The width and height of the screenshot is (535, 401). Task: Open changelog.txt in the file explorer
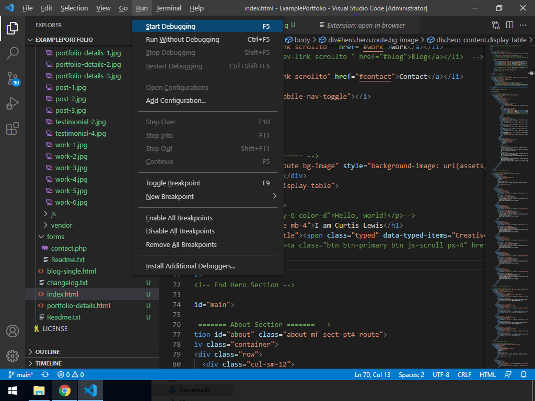pos(67,282)
